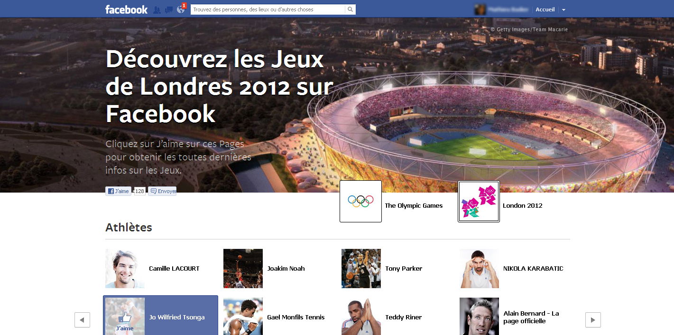Go to the Accueil menu item
Image resolution: width=674 pixels, height=335 pixels.
point(545,9)
